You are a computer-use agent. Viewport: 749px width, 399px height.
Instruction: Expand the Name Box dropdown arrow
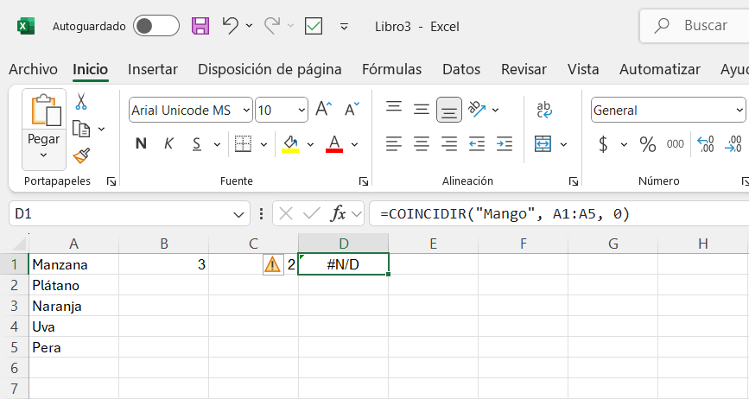tap(238, 214)
